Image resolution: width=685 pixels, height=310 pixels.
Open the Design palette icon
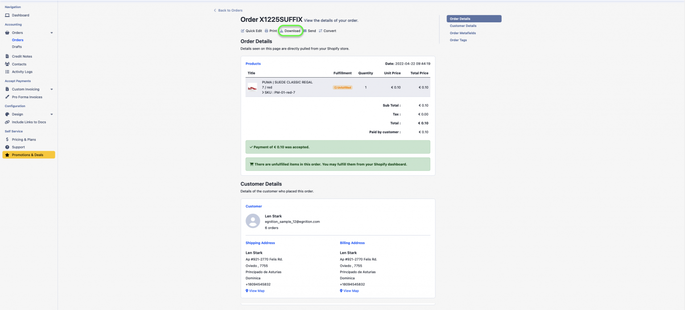pos(6,114)
